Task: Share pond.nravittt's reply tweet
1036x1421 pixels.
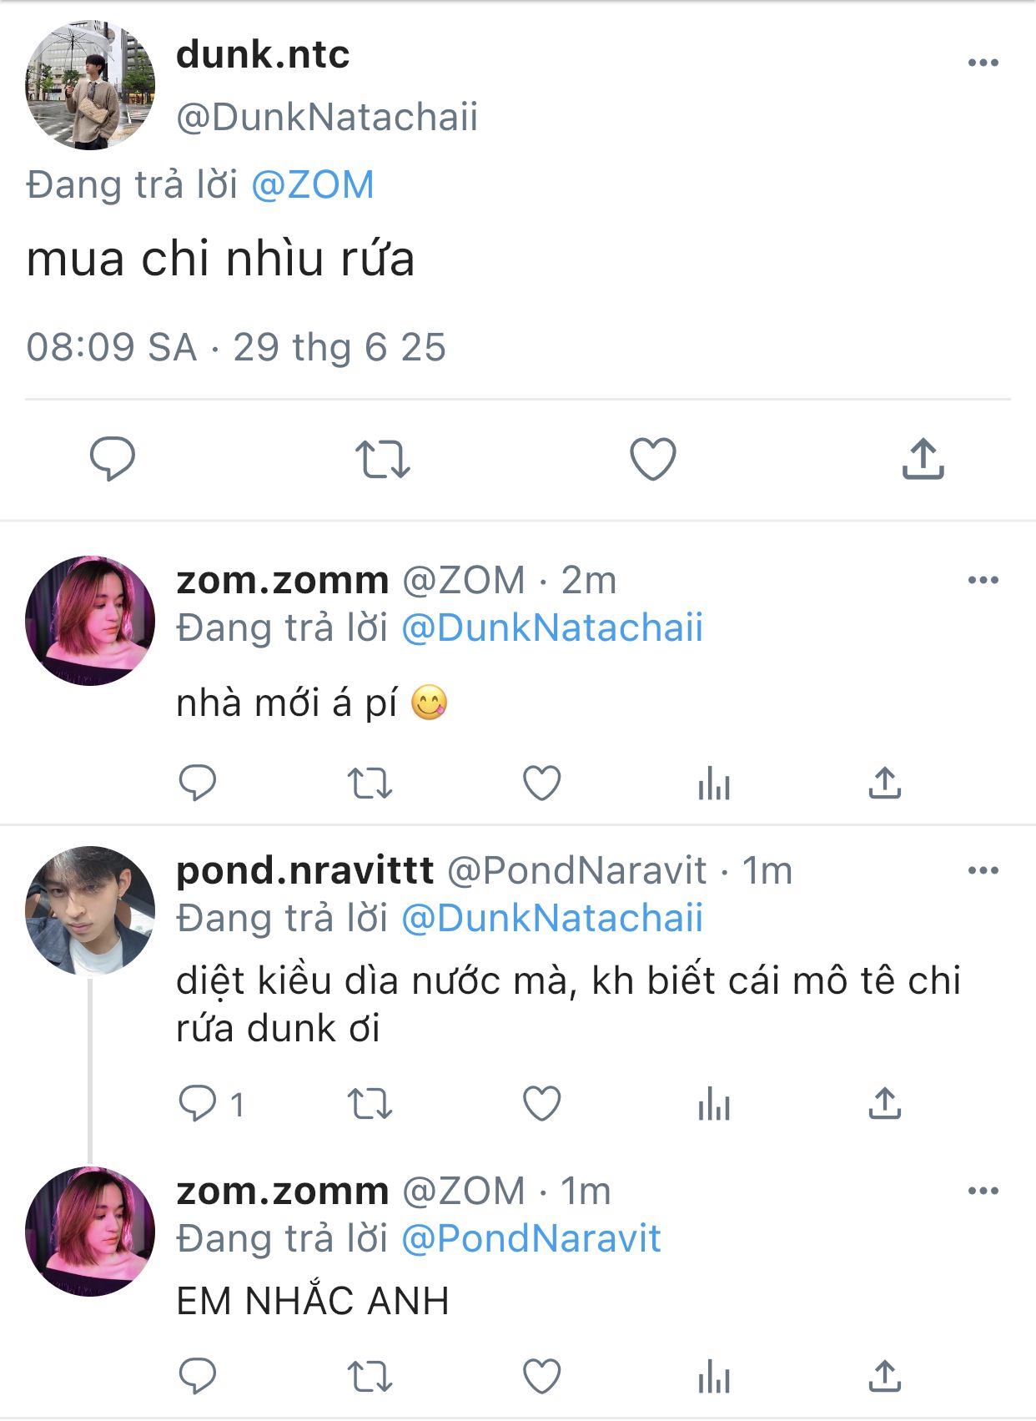Action: [x=884, y=1104]
